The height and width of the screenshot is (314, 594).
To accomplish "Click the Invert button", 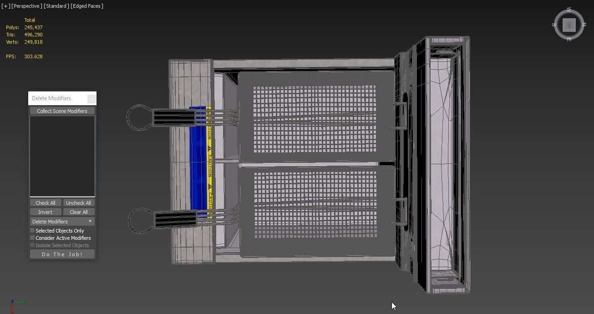I will [x=46, y=212].
